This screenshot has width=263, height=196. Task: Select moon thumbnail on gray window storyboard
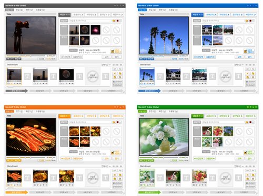click(x=66, y=75)
